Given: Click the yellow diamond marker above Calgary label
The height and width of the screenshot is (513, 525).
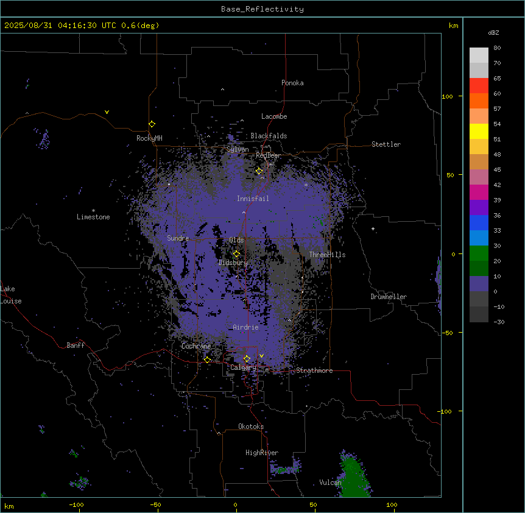Looking at the screenshot, I should tap(247, 359).
